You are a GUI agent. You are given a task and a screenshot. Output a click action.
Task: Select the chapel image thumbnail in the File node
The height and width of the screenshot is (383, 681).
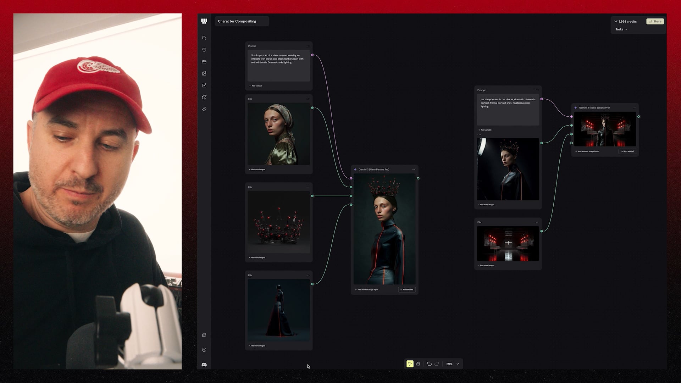(508, 243)
